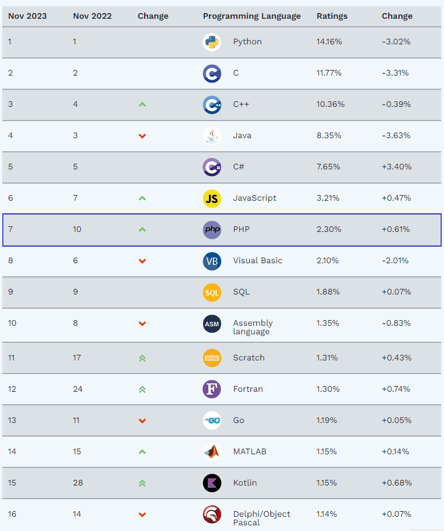Click the Delphi/Object Pascal language name
444x531 pixels.
point(261,518)
